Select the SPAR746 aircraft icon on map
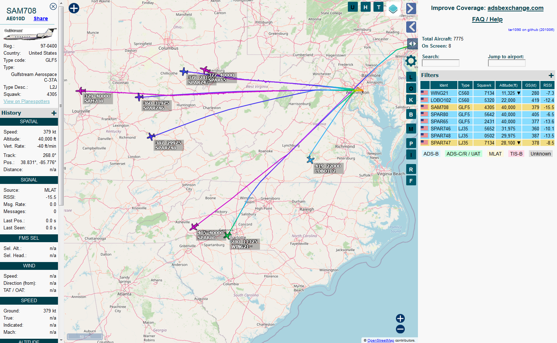 pyautogui.click(x=139, y=97)
